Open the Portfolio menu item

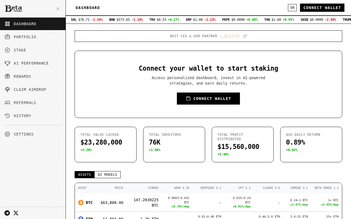pyautogui.click(x=33, y=37)
